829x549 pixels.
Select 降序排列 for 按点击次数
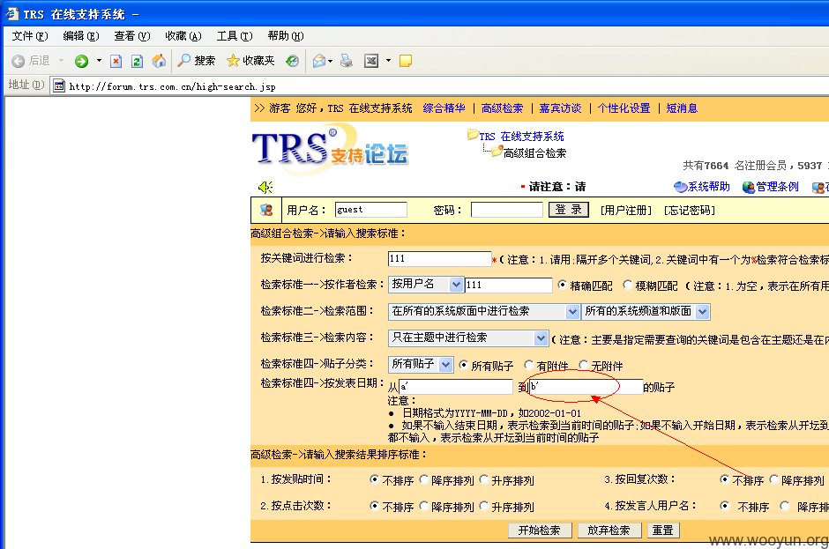click(424, 506)
